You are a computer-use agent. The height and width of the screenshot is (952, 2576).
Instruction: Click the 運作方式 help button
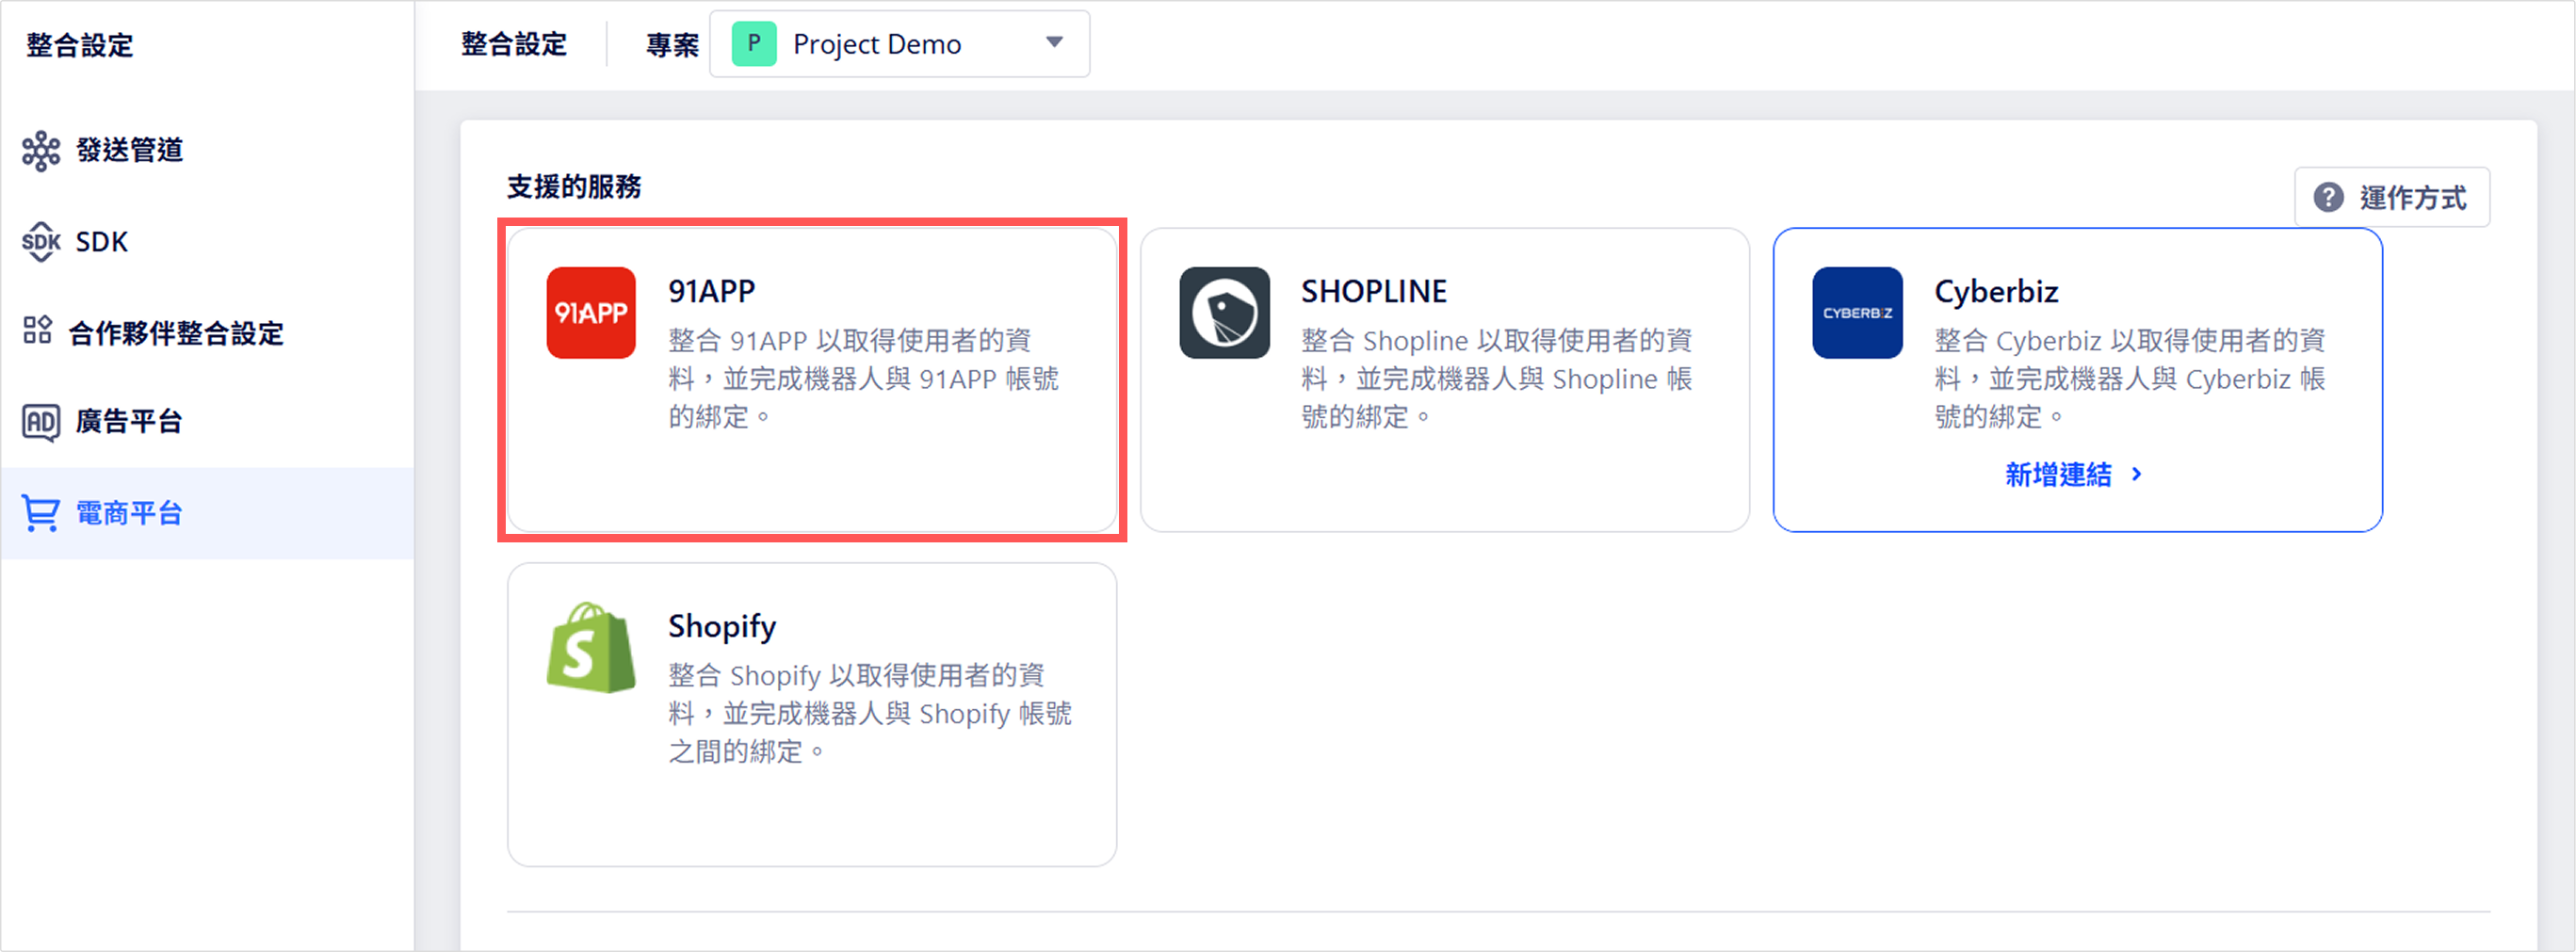tap(2391, 197)
